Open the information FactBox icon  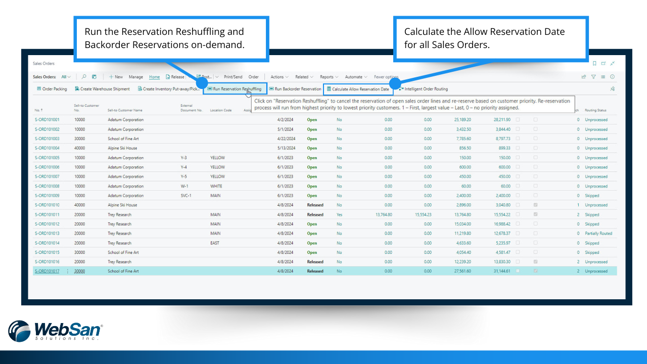pyautogui.click(x=612, y=77)
